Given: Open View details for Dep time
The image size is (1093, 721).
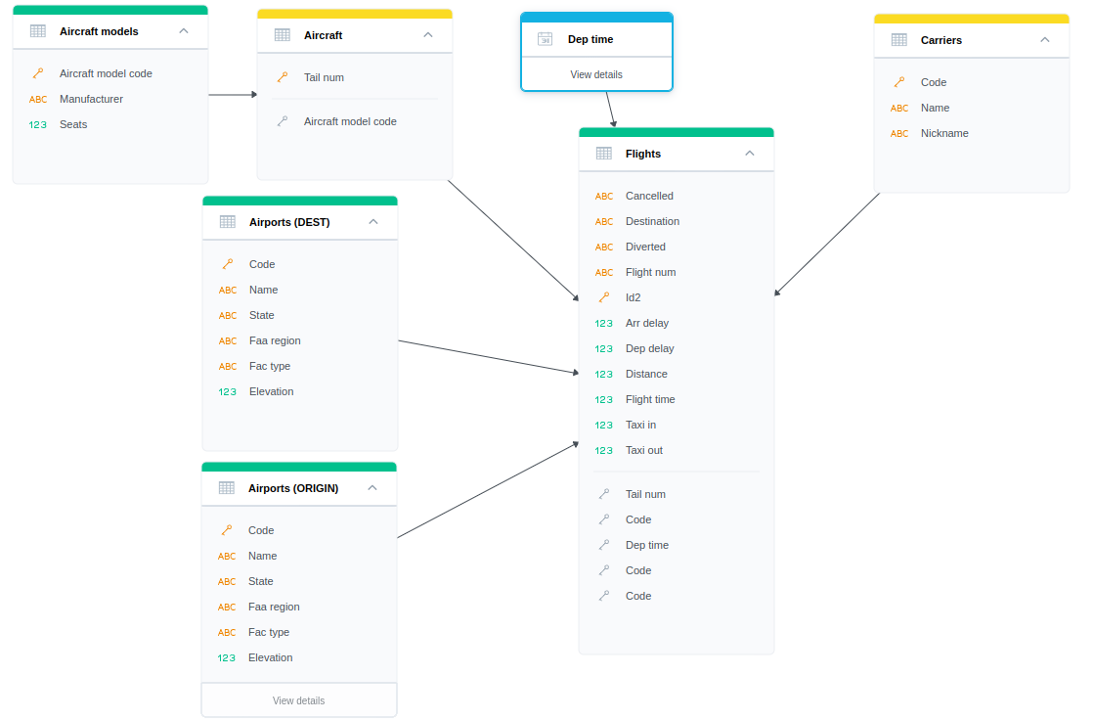Looking at the screenshot, I should pyautogui.click(x=595, y=74).
